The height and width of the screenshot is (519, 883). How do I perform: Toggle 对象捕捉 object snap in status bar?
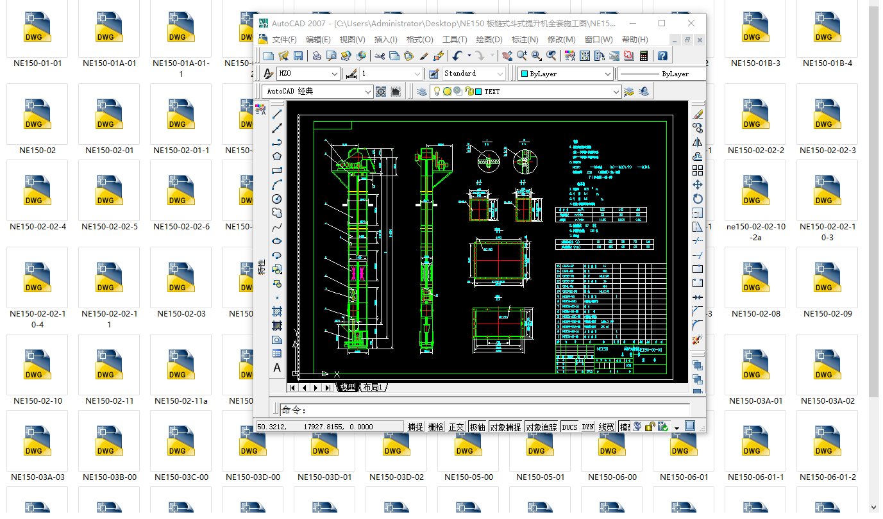pyautogui.click(x=505, y=427)
